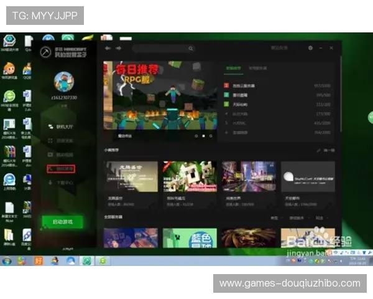Open the green 360 browser desktop icon
Image resolution: width=373 pixels, height=299 pixels.
(x=9, y=100)
